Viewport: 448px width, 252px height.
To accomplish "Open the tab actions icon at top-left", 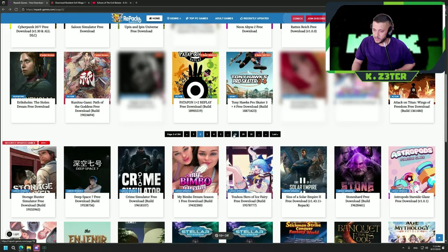I will (4, 3).
